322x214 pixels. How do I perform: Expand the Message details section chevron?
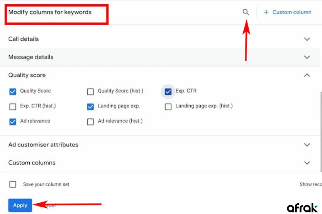307,57
